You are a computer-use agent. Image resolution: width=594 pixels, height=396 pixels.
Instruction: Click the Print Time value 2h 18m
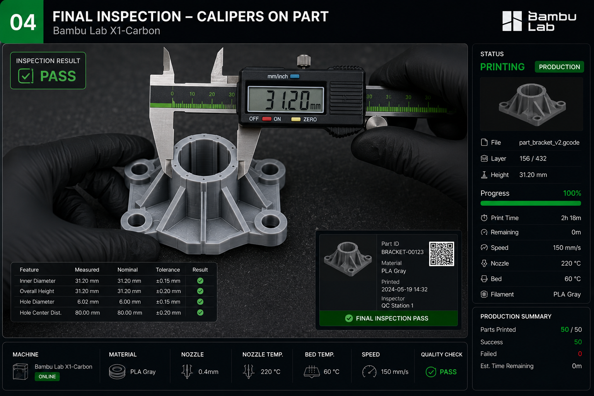pos(571,218)
